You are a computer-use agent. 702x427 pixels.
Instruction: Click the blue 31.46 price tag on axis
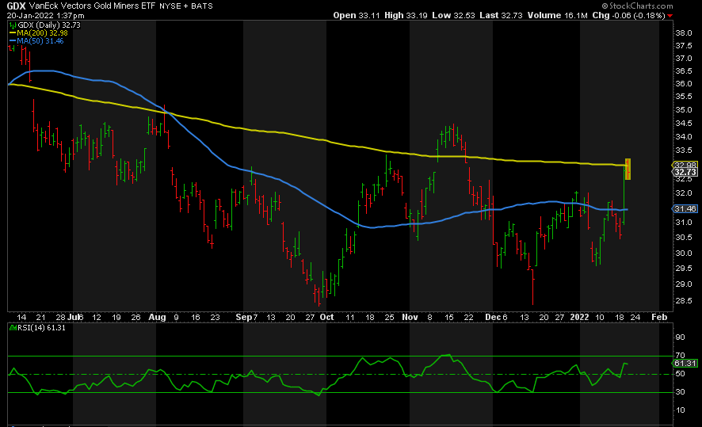[x=685, y=208]
